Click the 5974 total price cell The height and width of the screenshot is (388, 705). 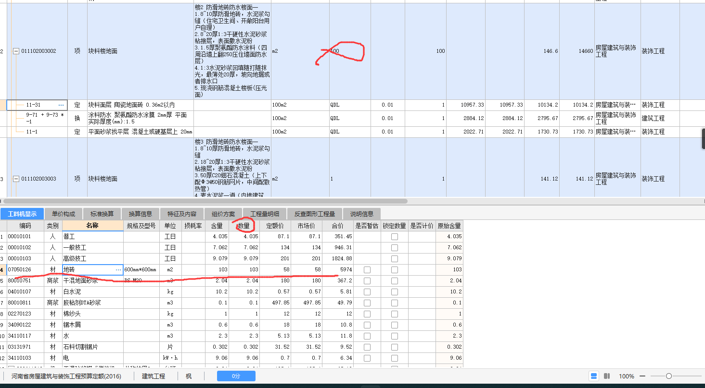[x=338, y=270]
